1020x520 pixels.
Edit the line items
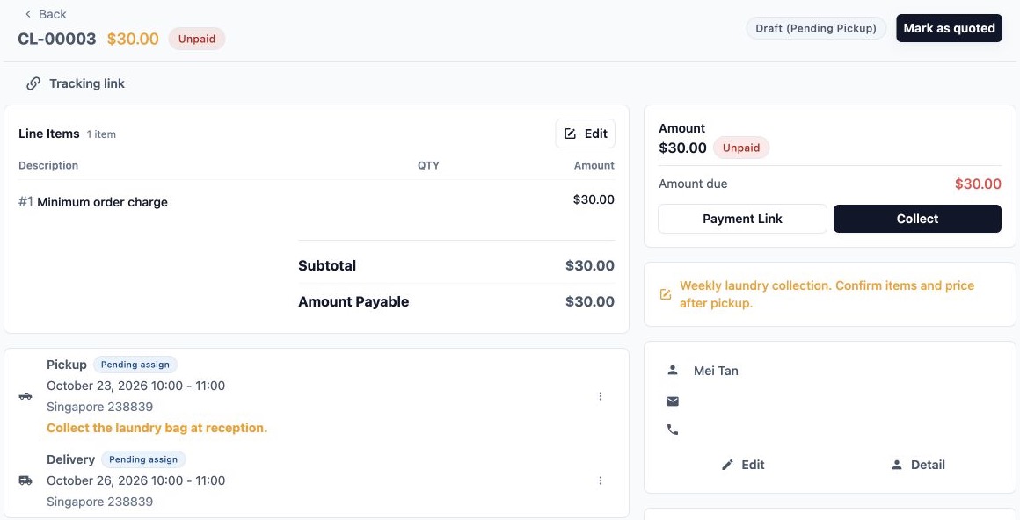586,134
